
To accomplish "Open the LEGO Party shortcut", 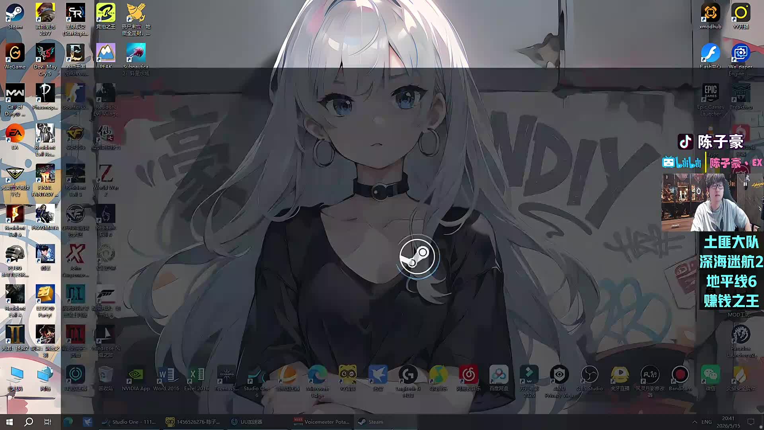I will pyautogui.click(x=45, y=301).
